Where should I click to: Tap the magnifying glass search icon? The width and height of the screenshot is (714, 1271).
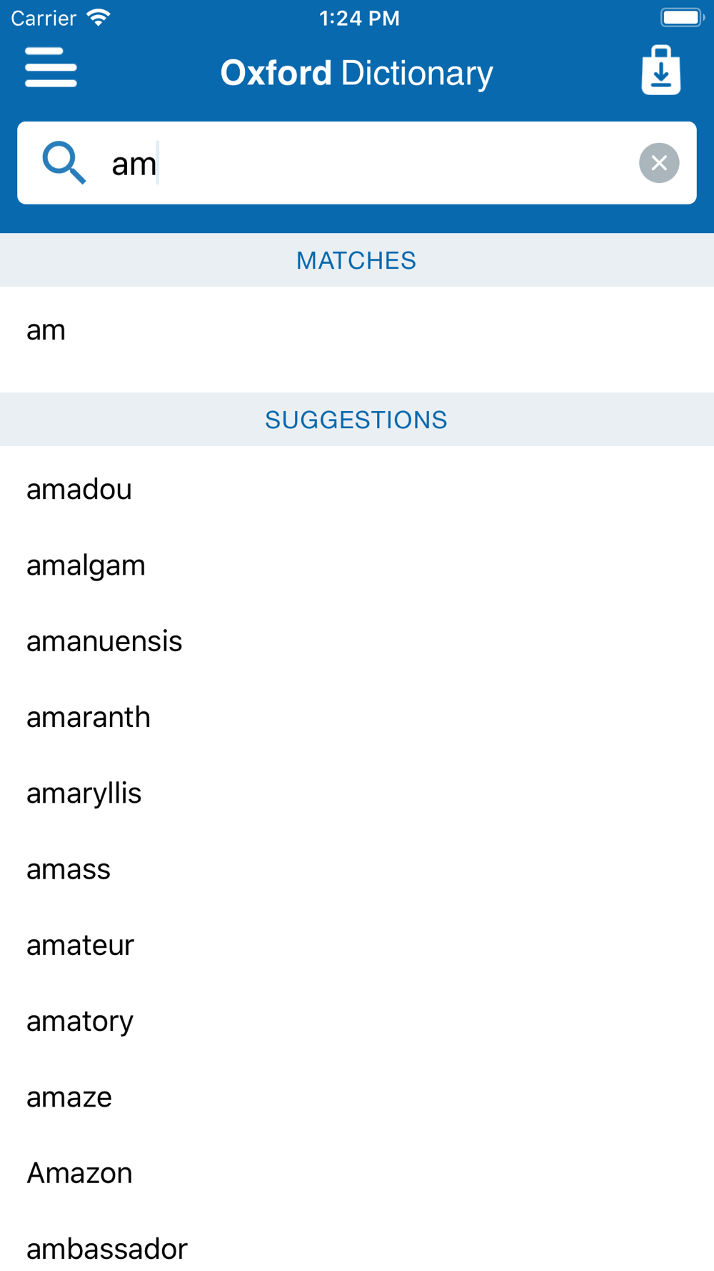pos(64,163)
